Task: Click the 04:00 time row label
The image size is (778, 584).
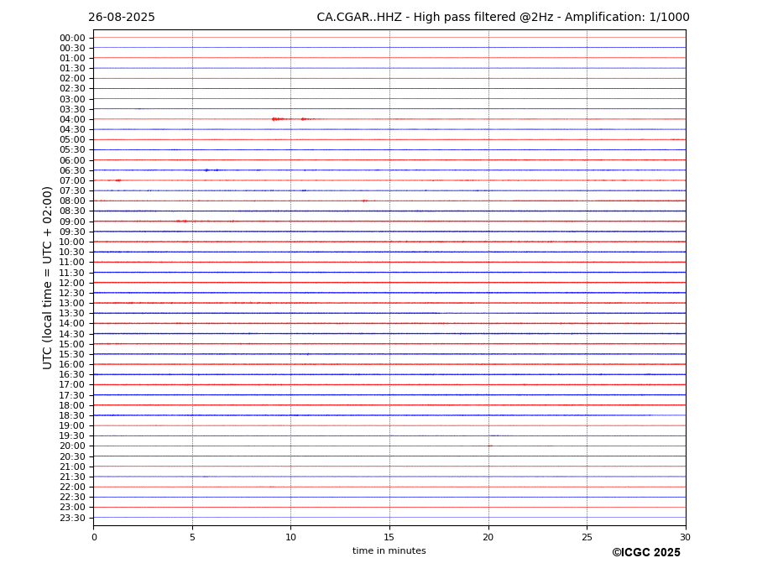Action: tap(72, 120)
